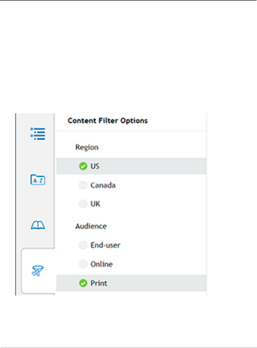Select the Online audience text
Screen dimensions: 257x348
tap(102, 264)
